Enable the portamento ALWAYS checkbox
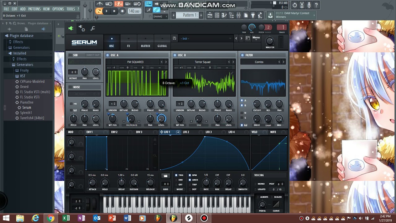This screenshot has width=396, height=223. tap(258, 197)
